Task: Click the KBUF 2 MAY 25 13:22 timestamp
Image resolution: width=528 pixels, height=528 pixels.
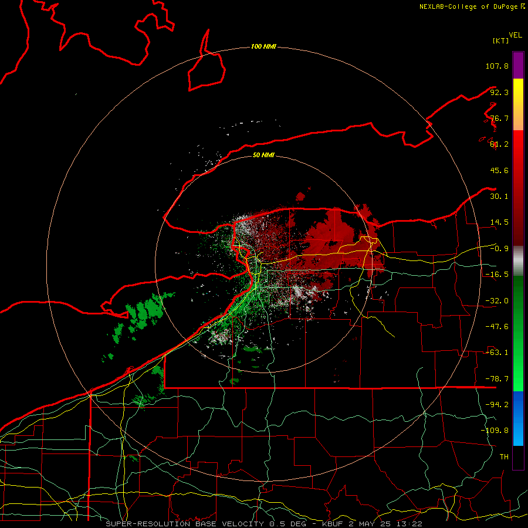Action: 372,524
